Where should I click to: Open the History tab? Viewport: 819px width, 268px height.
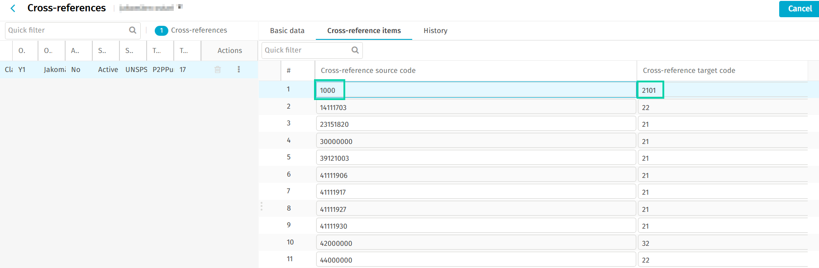435,31
